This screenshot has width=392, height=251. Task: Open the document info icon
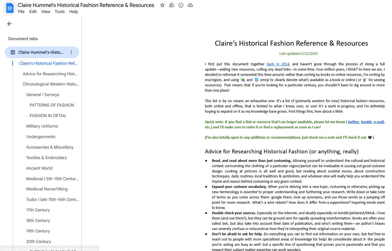click(181, 5)
